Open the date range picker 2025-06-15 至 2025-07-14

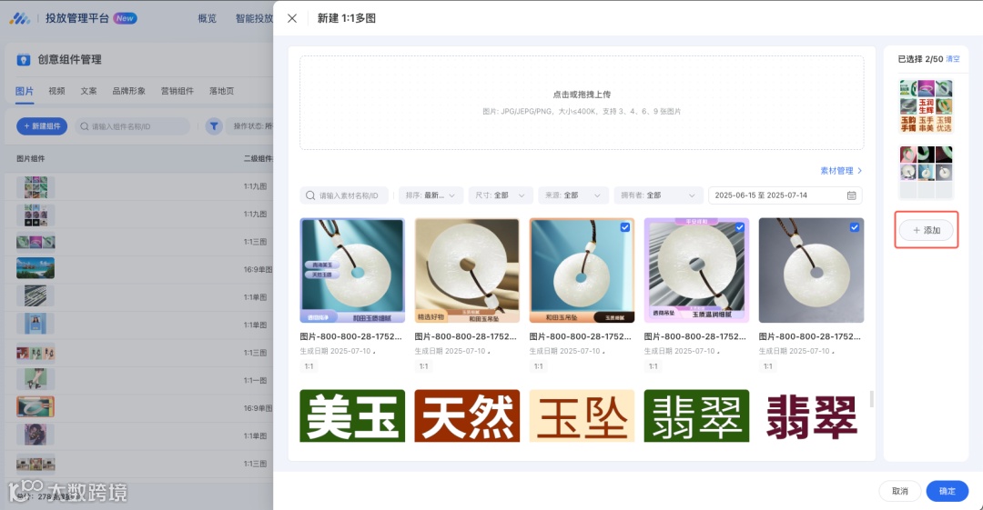point(785,195)
